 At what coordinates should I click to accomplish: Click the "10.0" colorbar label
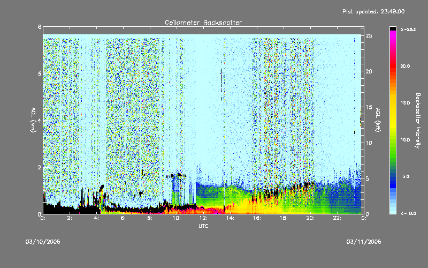pyautogui.click(x=405, y=140)
